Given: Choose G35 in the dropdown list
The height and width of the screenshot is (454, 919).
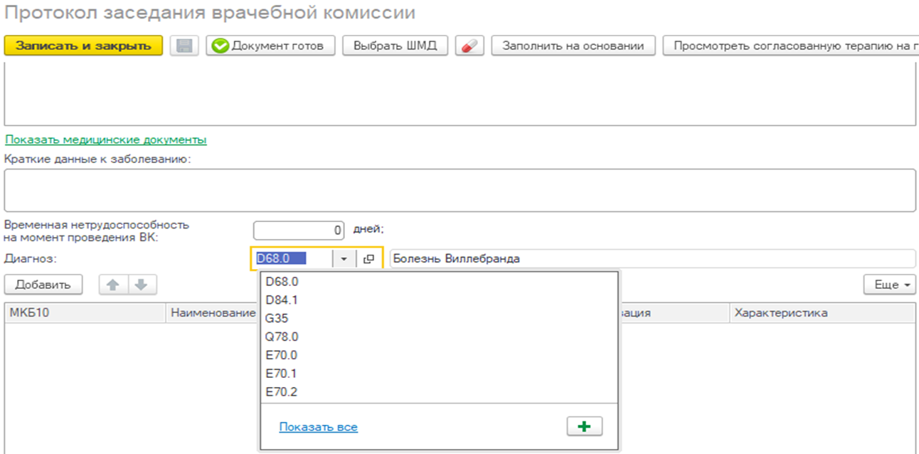Looking at the screenshot, I should [277, 319].
